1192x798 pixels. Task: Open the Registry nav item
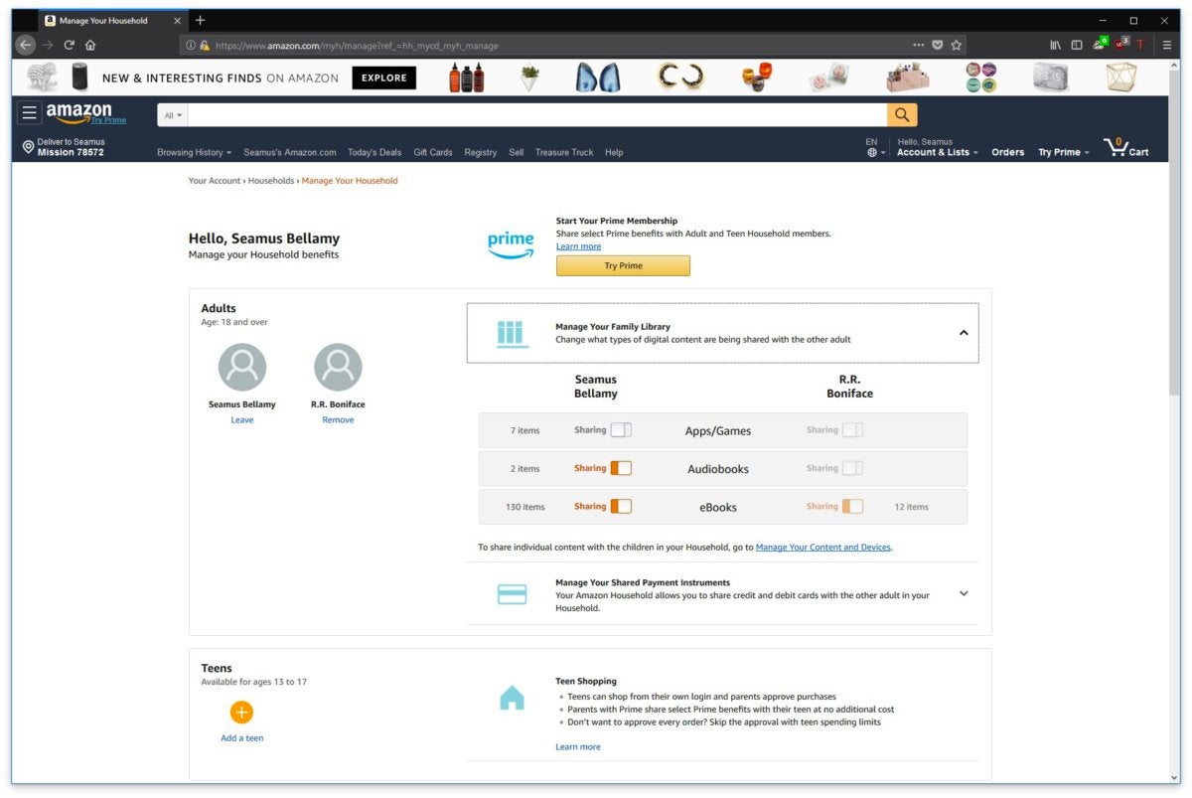480,152
